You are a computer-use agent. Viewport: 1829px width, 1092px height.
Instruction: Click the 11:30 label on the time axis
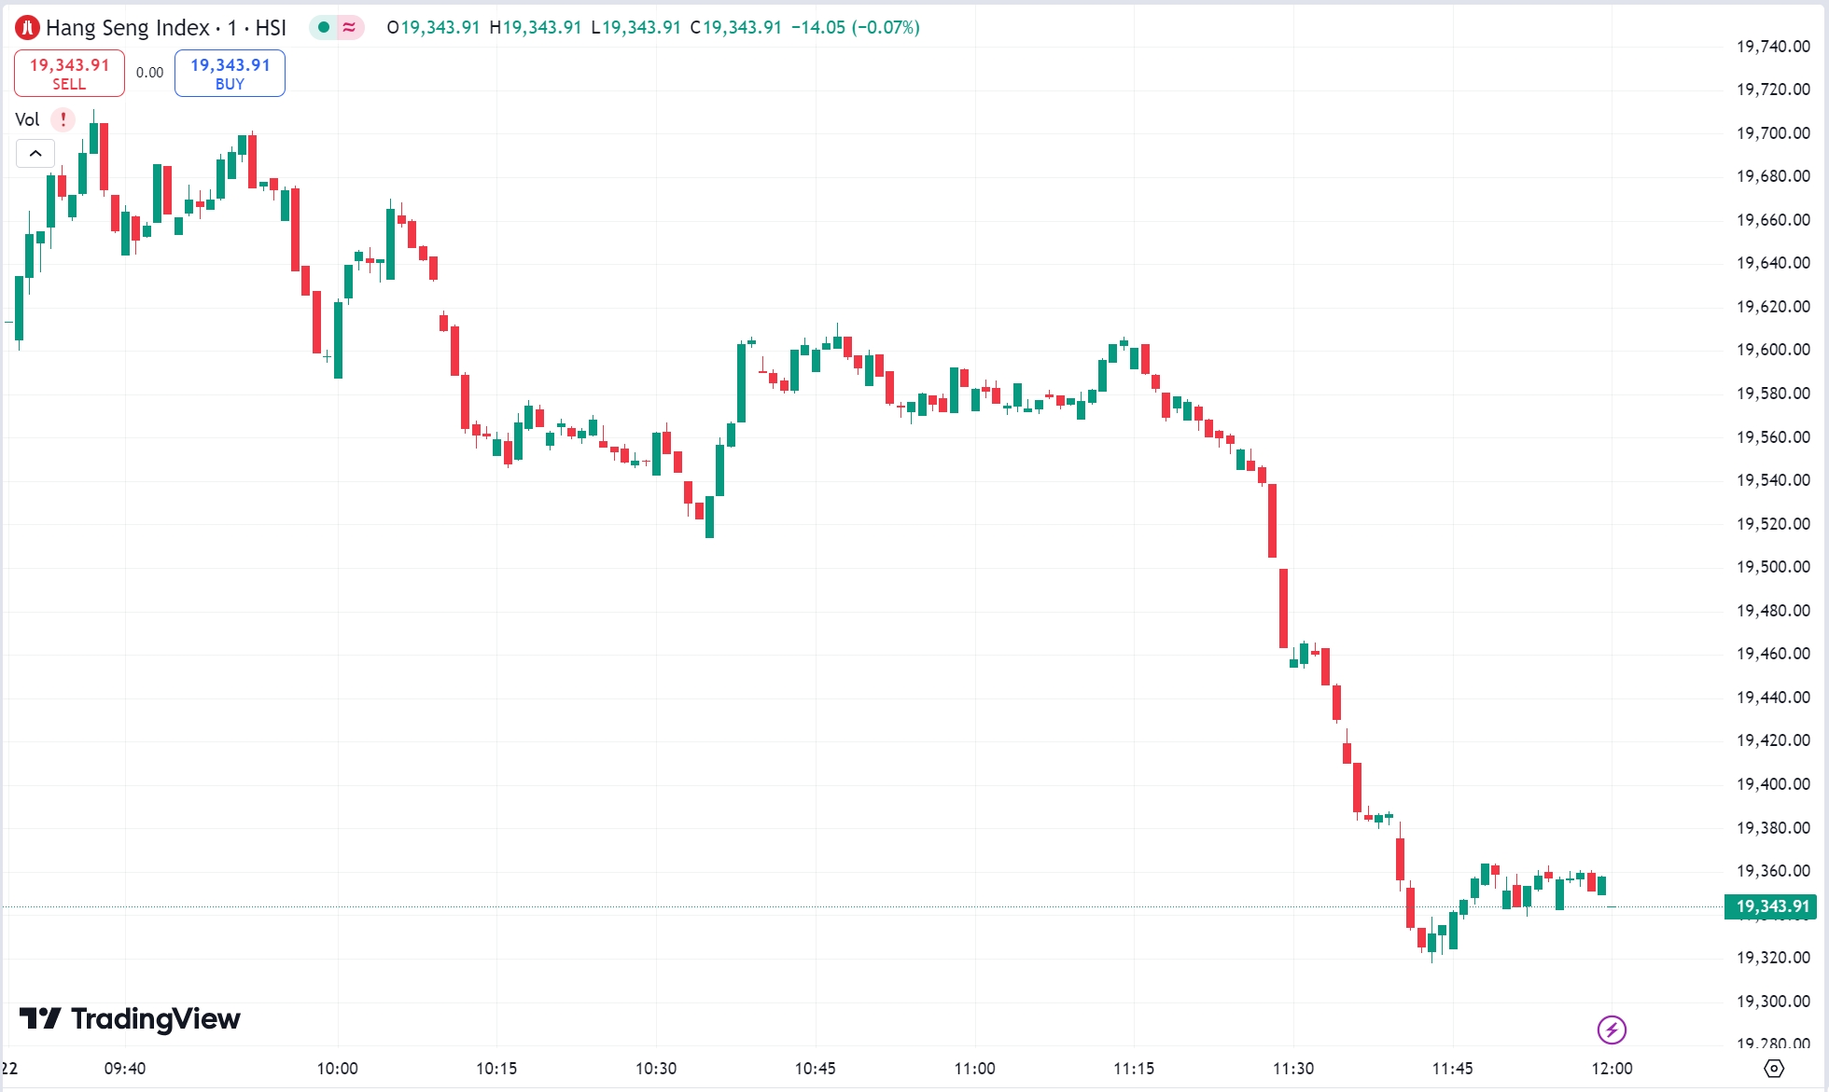pos(1292,1068)
